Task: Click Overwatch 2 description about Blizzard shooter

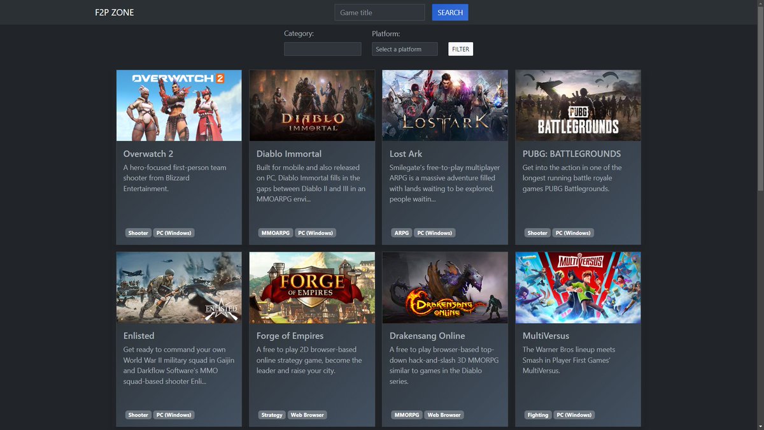Action: (175, 178)
